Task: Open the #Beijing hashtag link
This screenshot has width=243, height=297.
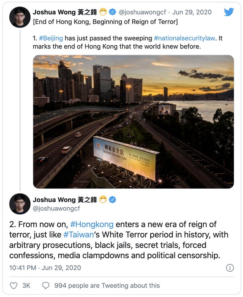Action: pos(51,38)
